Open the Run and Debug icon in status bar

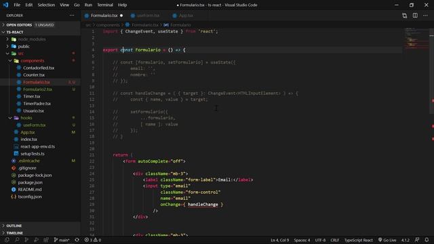click(36, 240)
